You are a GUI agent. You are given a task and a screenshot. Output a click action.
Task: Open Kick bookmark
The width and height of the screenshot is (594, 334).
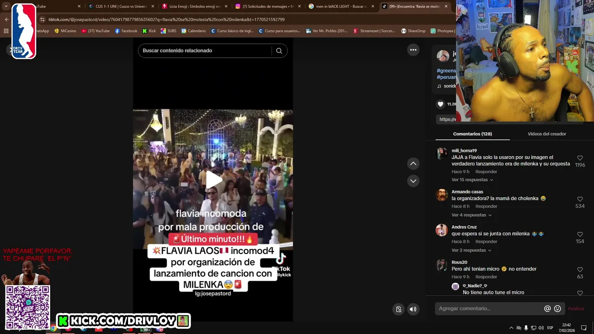[x=149, y=31]
